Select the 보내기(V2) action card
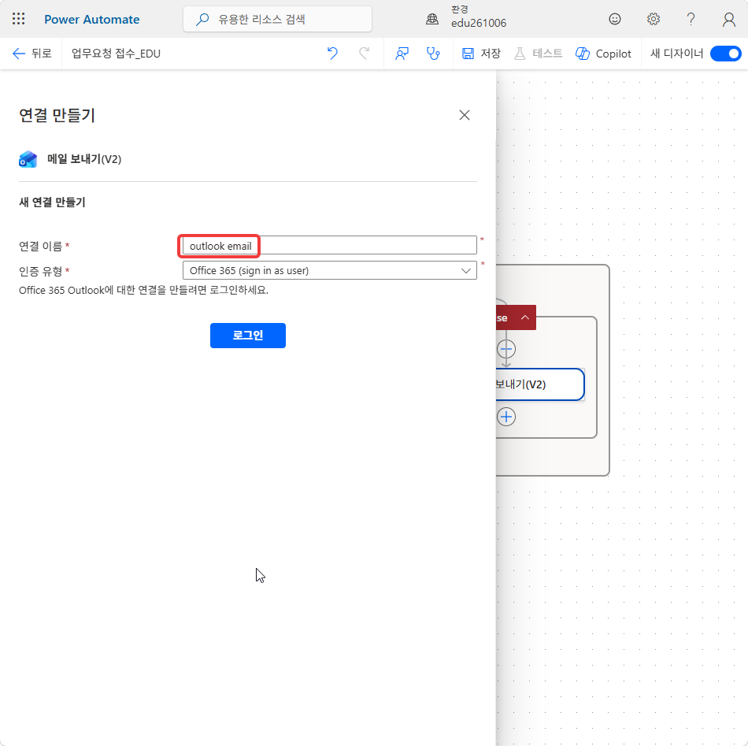748x746 pixels. tap(540, 384)
